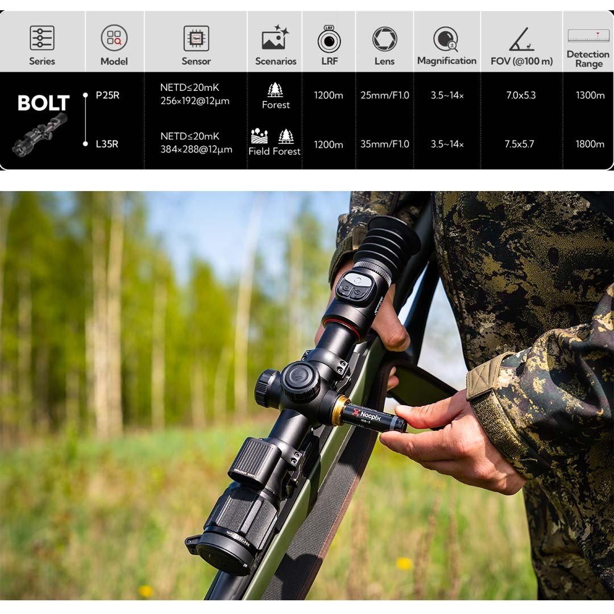
Task: Click the 1800m detection range value
Action: [590, 144]
